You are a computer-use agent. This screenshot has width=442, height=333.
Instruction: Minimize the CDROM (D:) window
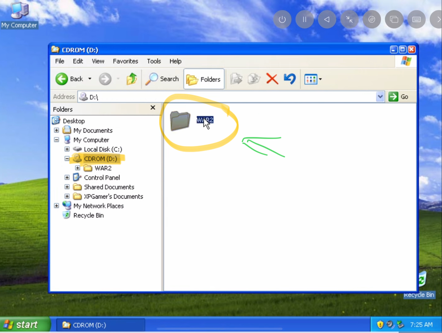pos(394,50)
